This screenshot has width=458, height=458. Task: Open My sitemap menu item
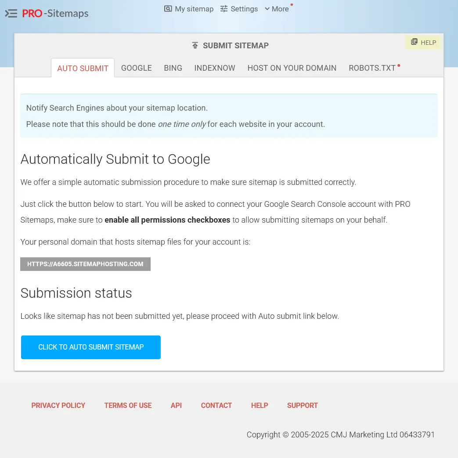(x=194, y=9)
